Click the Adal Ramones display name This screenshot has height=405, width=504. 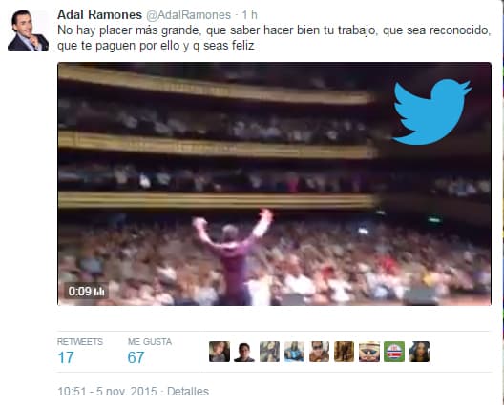tap(99, 14)
